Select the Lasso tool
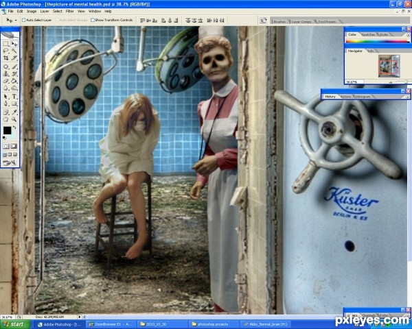This screenshot has width=412, height=329. 6,51
